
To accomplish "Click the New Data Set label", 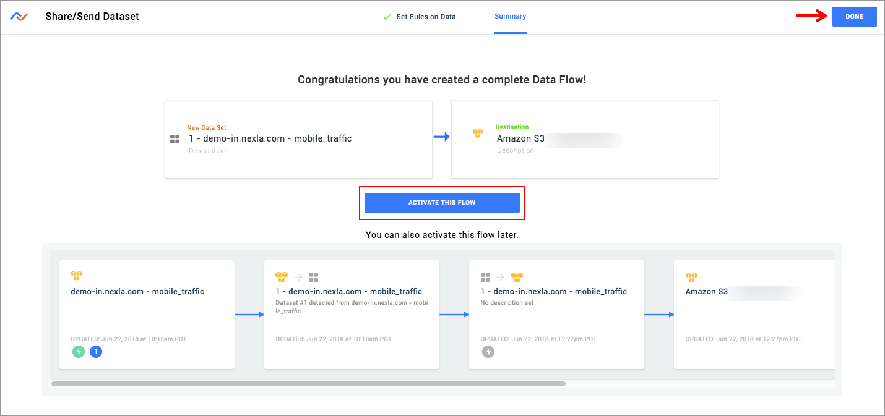I will (207, 128).
